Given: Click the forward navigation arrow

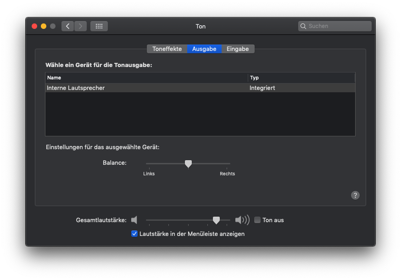Looking at the screenshot, I should click(80, 26).
